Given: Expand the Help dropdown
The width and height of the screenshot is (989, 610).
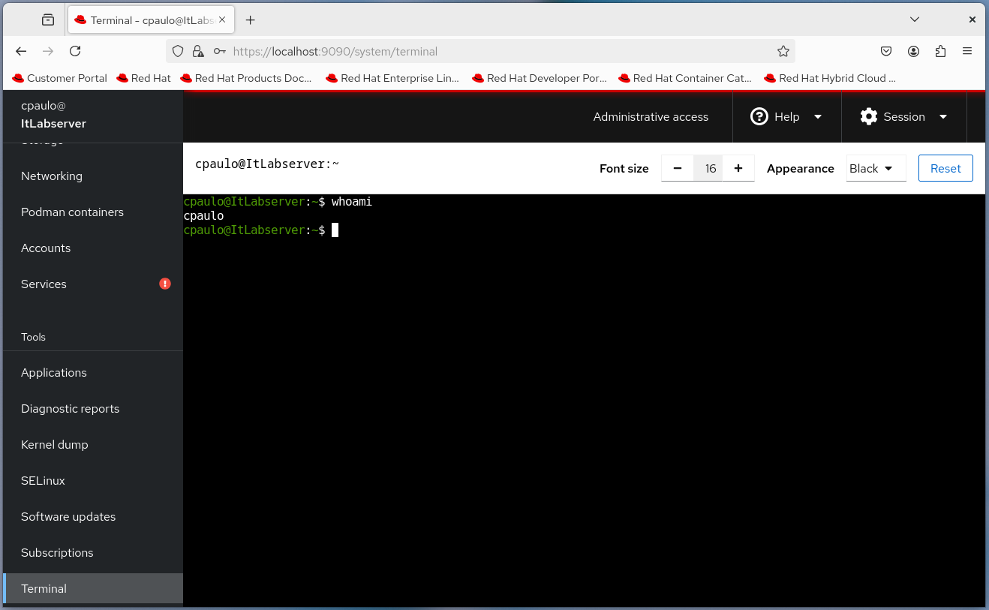Looking at the screenshot, I should (x=786, y=116).
